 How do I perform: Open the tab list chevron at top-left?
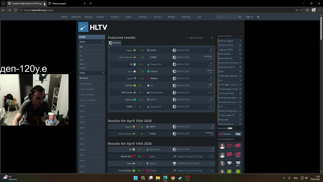coord(3,3)
